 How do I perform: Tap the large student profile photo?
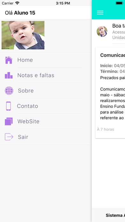[x=23, y=35]
